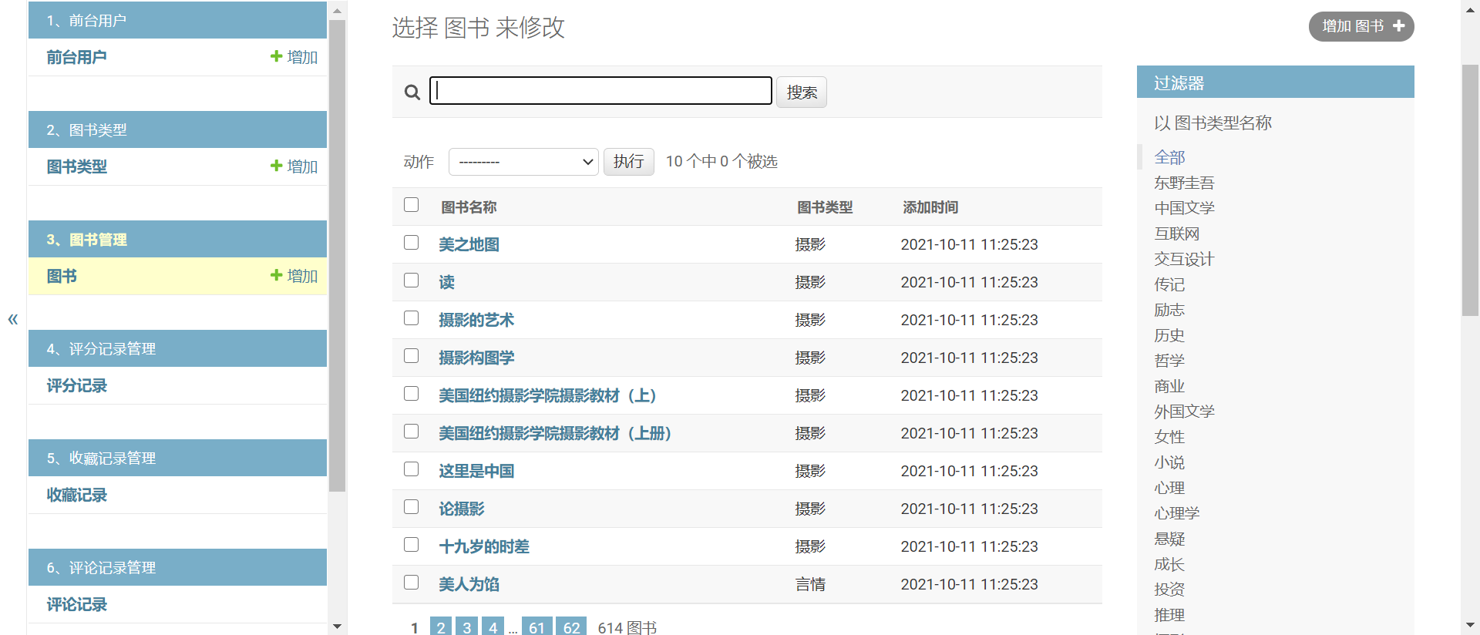Screen dimensions: 1480x635
Task: Go to page 61
Action: [x=537, y=627]
